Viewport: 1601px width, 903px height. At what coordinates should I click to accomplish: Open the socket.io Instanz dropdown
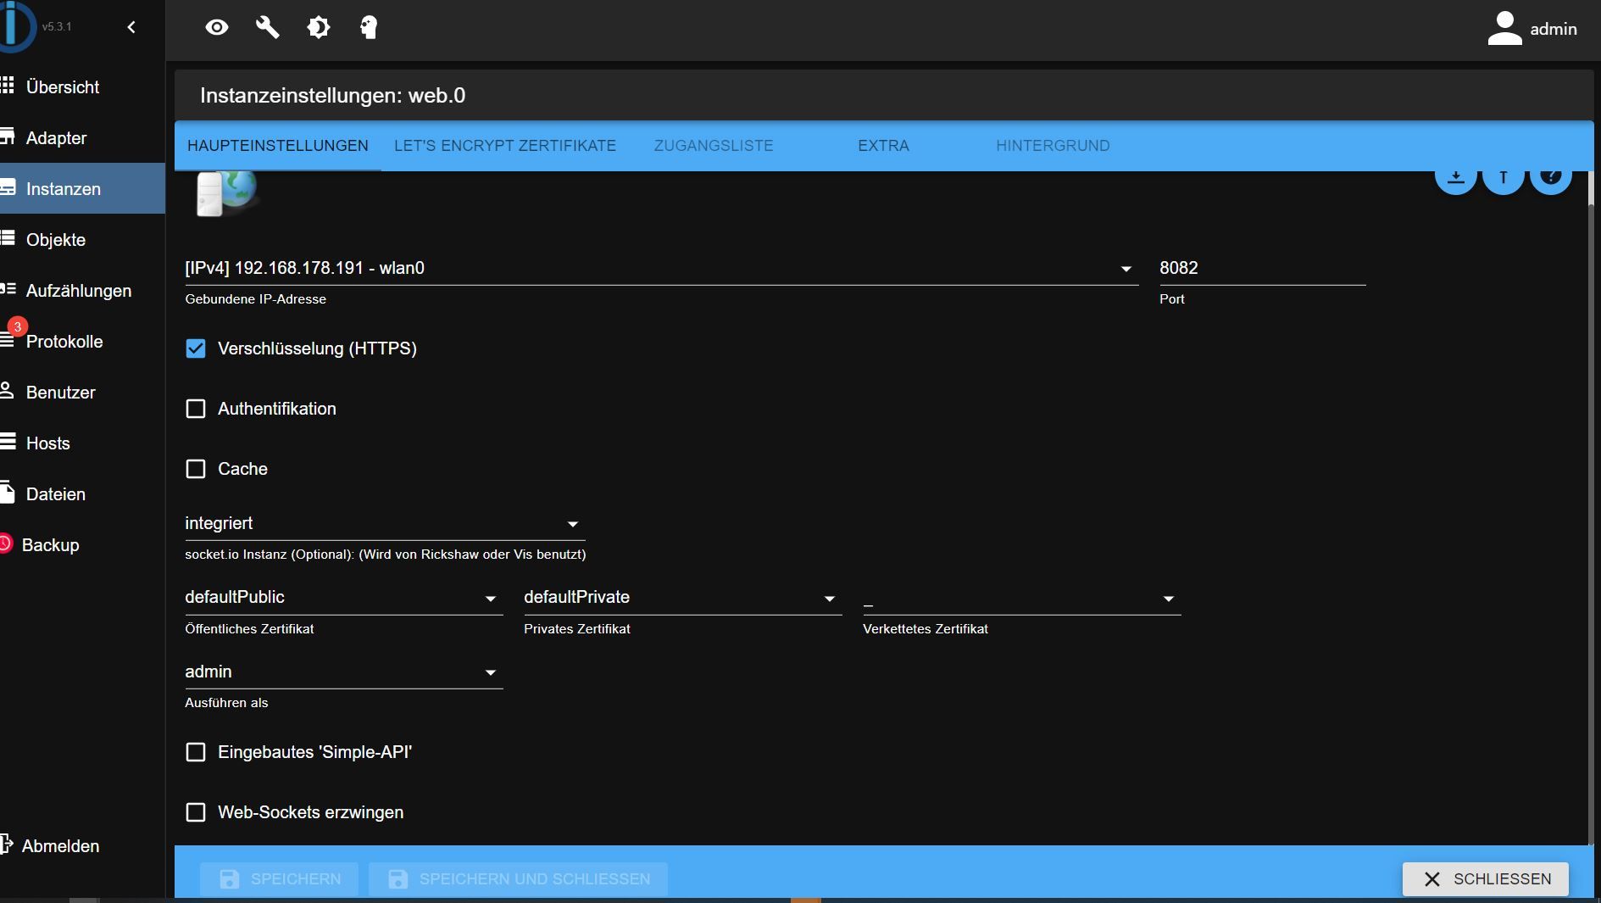pos(385,524)
